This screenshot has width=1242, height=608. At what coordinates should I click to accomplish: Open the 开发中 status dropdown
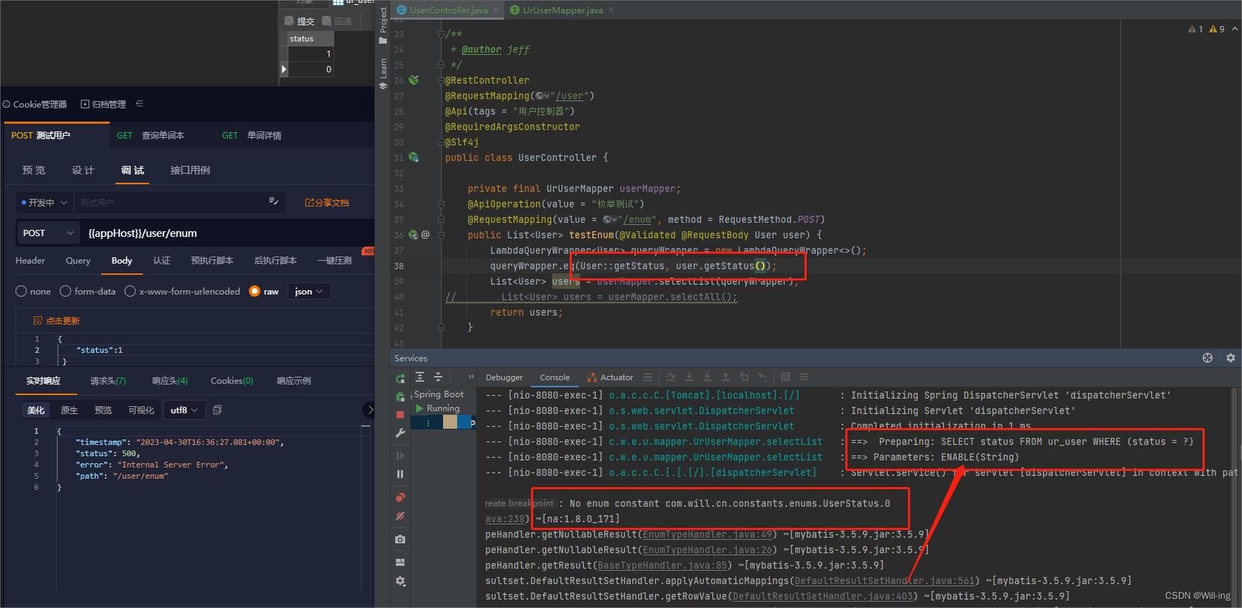pos(44,202)
